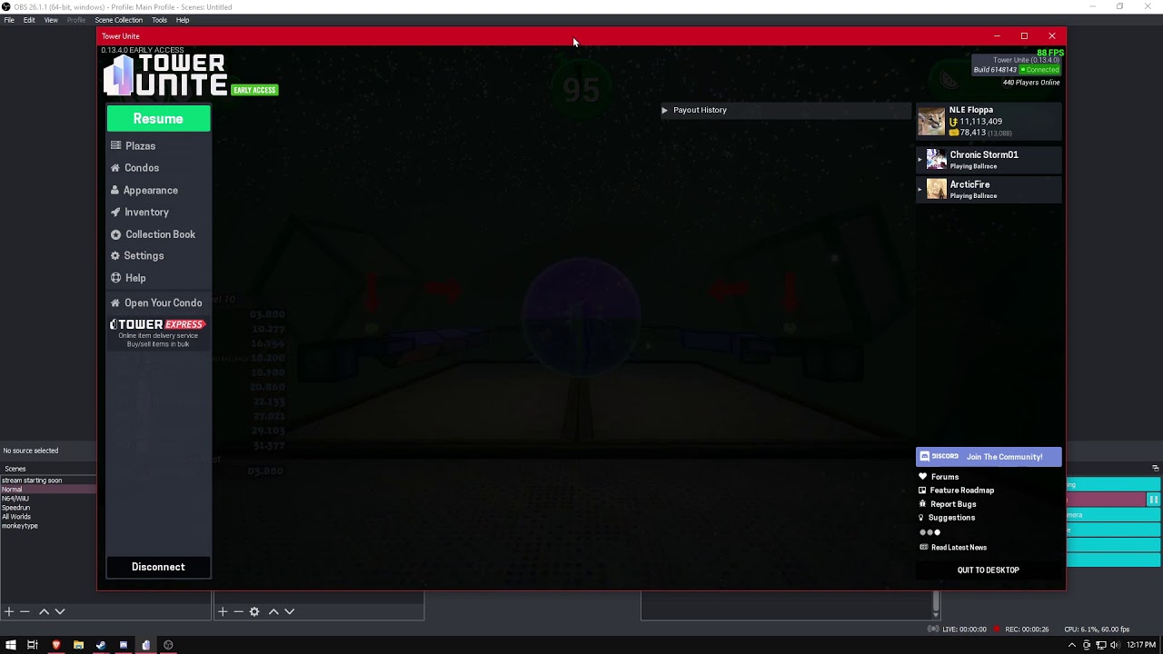
Task: Click the Forums heart icon
Action: [x=923, y=477]
